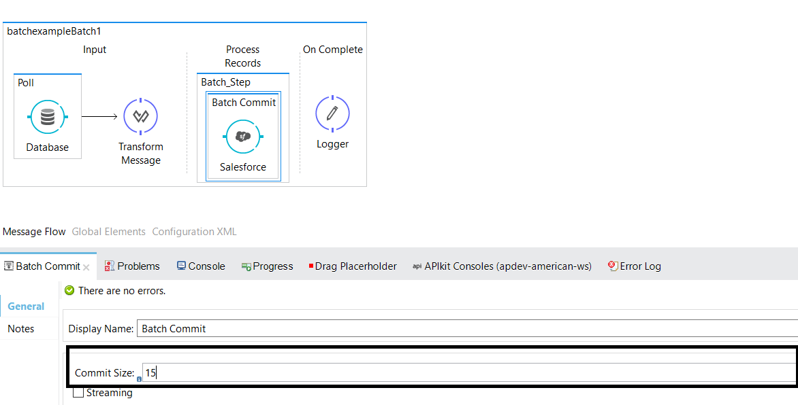Open the Message Flow view
This screenshot has height=405, width=798.
(x=34, y=232)
